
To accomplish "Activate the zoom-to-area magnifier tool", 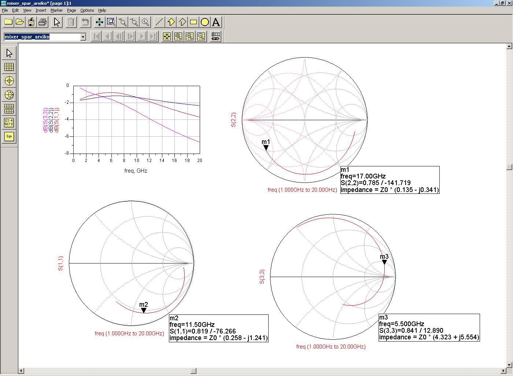I will (111, 22).
